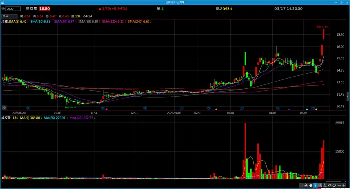The width and height of the screenshot is (350, 189).
Task: Click the 均線 moving average label
Action: (x=5, y=22)
